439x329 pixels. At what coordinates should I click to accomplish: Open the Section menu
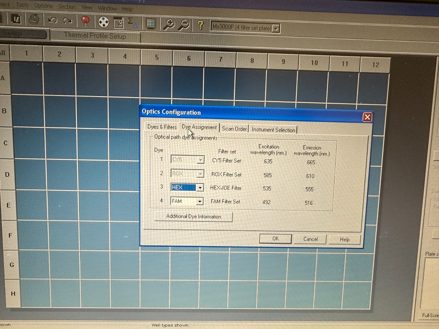pos(67,7)
